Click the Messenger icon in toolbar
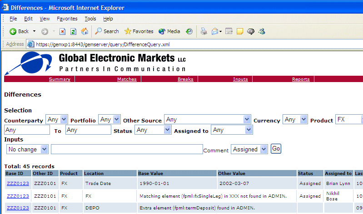 [x=262, y=31]
